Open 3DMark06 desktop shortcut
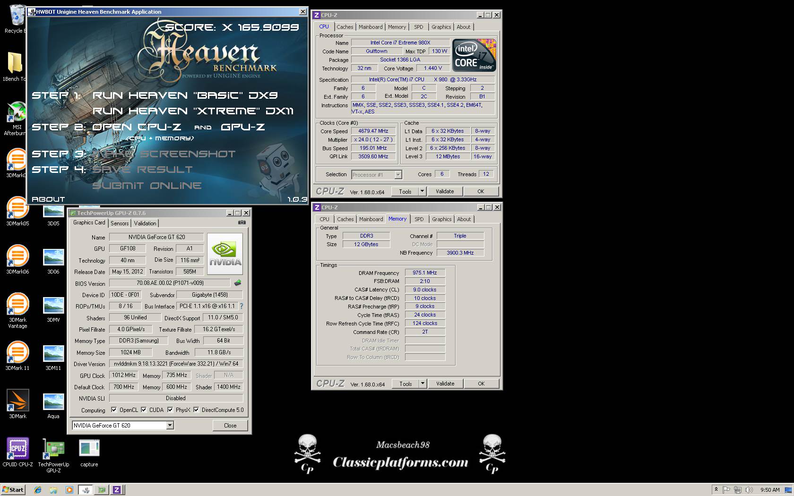This screenshot has width=794, height=496. coord(17,260)
